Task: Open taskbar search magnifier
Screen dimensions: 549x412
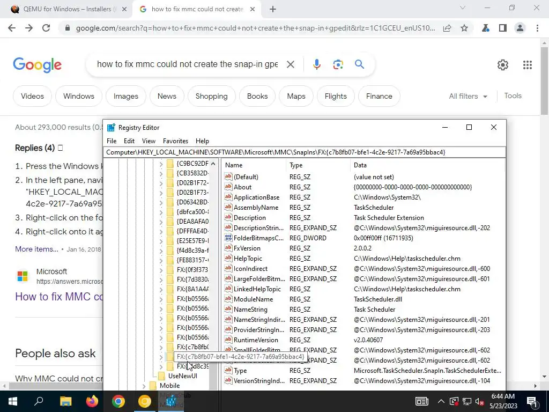Action: coord(39,401)
